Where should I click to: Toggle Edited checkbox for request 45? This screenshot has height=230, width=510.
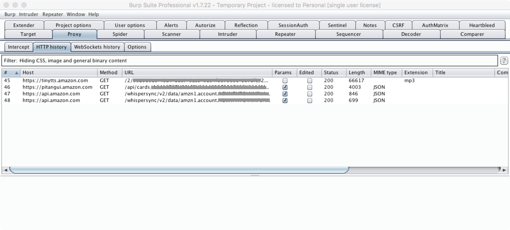pyautogui.click(x=310, y=81)
